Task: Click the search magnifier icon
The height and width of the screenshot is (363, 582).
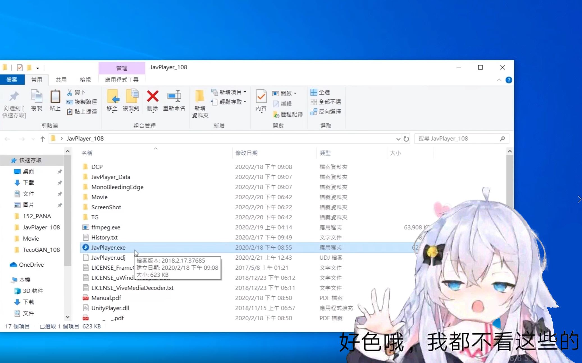Action: tap(502, 139)
